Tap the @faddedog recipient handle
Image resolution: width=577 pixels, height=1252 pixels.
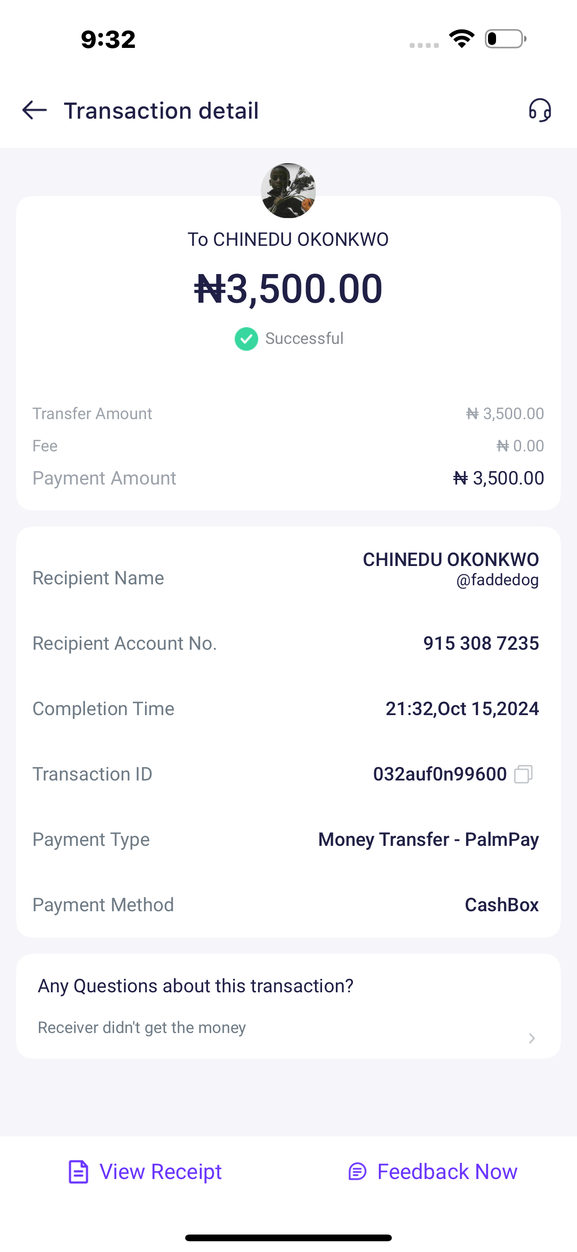click(x=497, y=580)
